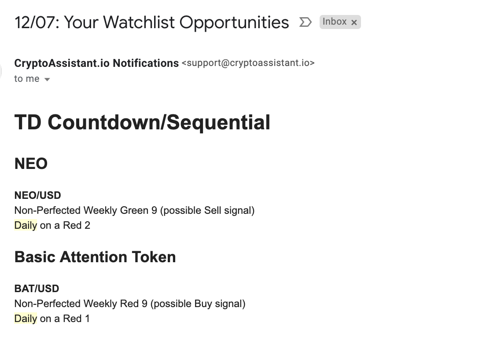Image resolution: width=501 pixels, height=337 pixels.
Task: Expand recipient details arrow beside "to me"
Action: point(47,80)
